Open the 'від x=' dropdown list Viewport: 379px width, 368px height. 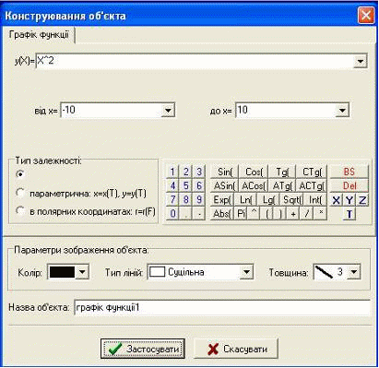168,110
